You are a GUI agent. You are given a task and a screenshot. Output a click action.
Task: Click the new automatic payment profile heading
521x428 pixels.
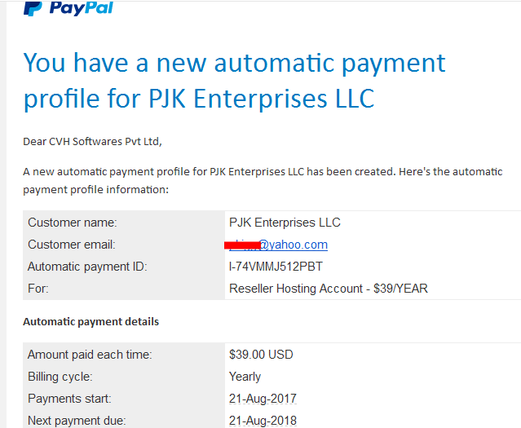coord(235,80)
